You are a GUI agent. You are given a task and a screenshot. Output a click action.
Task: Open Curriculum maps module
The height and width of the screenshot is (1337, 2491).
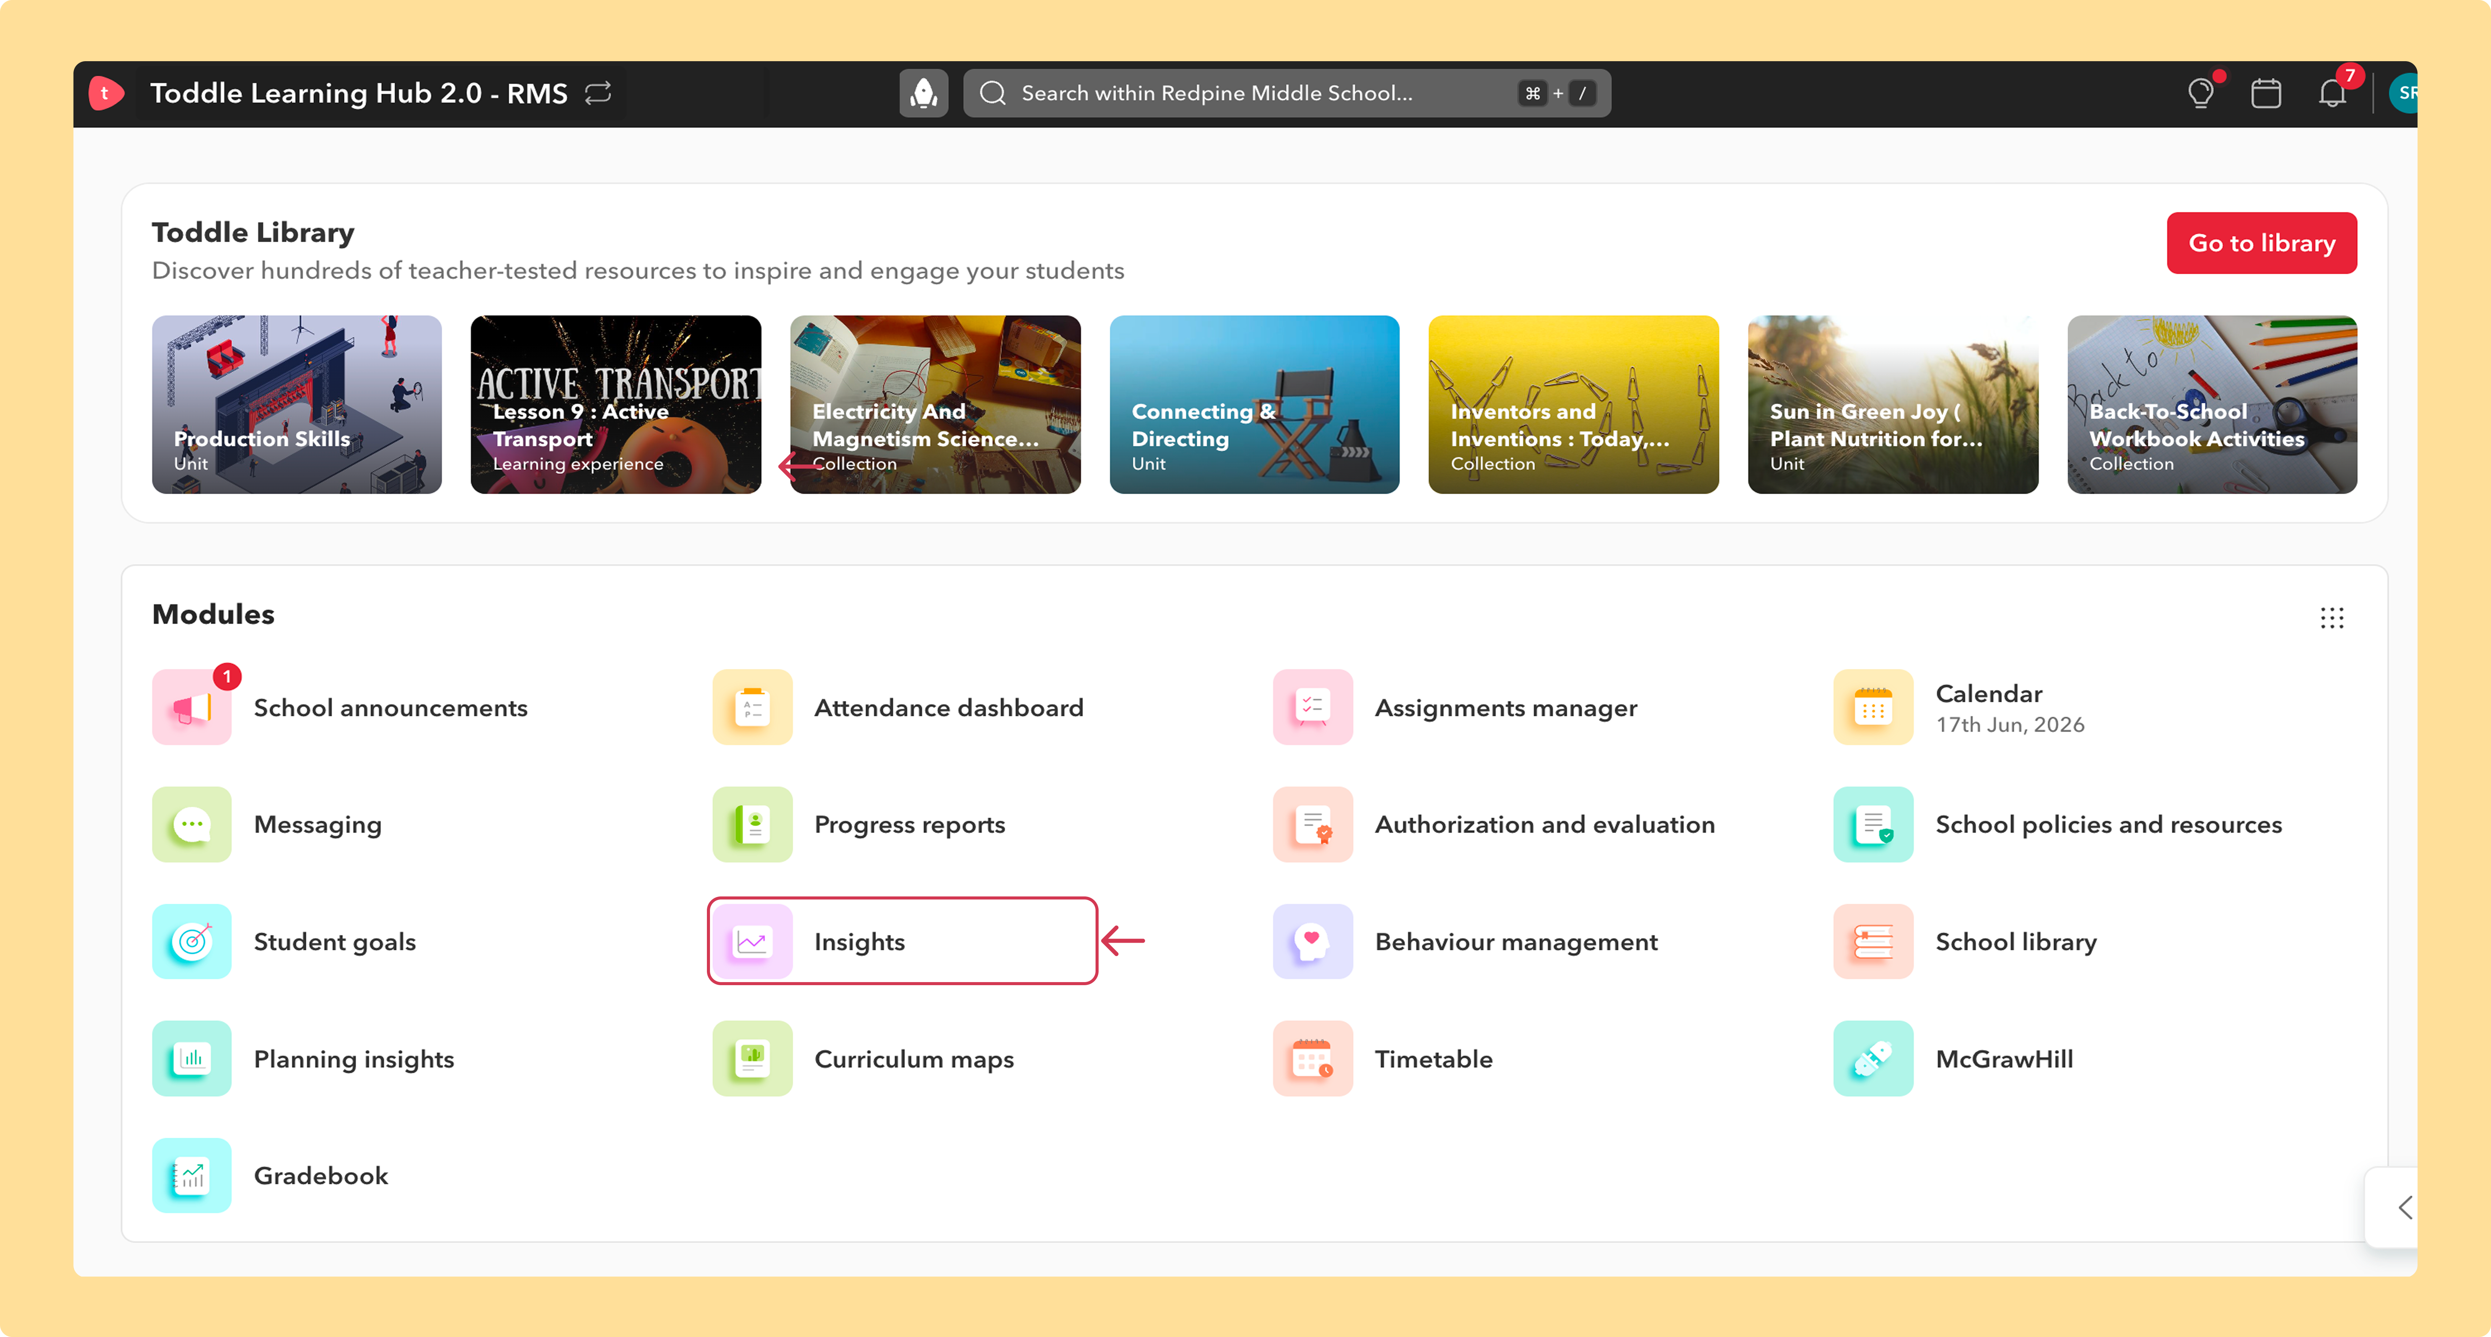(863, 1059)
